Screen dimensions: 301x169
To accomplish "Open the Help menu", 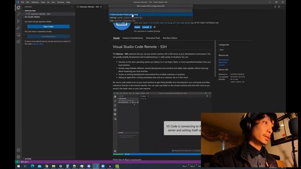I will 68,2.
